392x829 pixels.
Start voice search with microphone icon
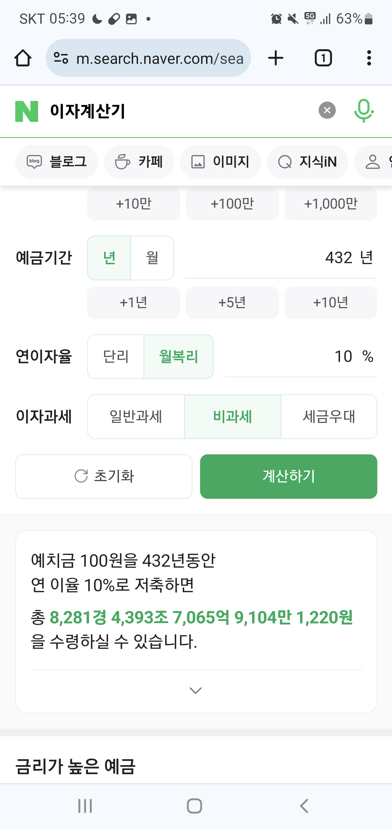(x=363, y=110)
